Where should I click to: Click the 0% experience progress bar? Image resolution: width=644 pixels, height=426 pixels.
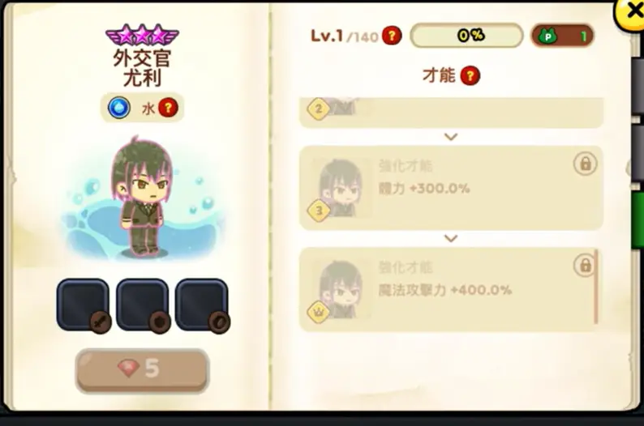point(466,36)
